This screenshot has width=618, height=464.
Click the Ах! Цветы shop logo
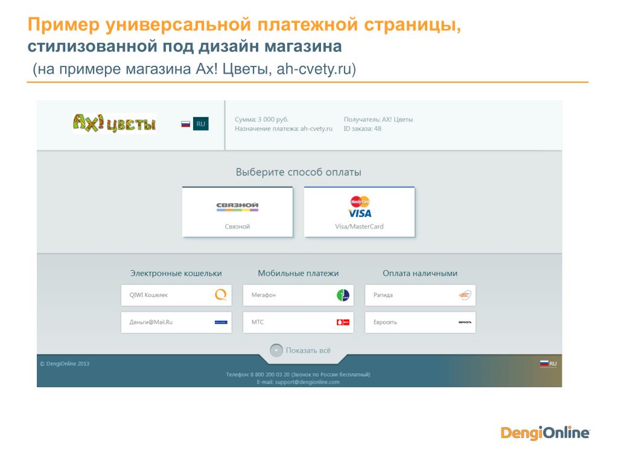pos(114,123)
